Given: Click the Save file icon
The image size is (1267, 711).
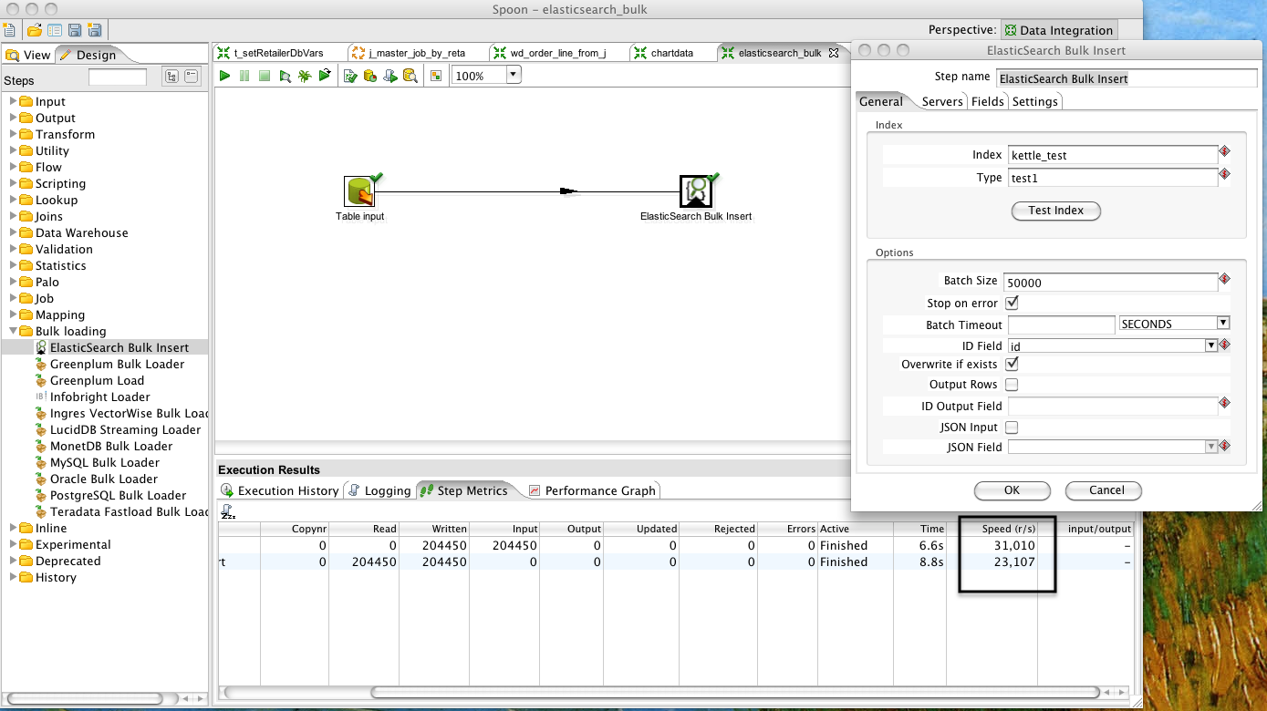Looking at the screenshot, I should (x=74, y=30).
